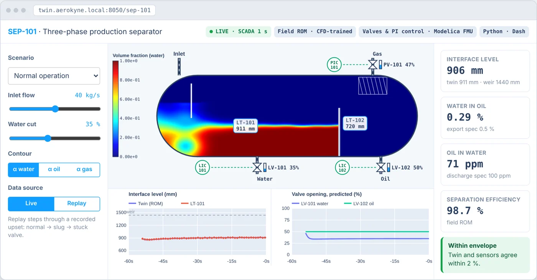Click the Inlet flow slider handle
The height and width of the screenshot is (280, 537).
point(55,109)
